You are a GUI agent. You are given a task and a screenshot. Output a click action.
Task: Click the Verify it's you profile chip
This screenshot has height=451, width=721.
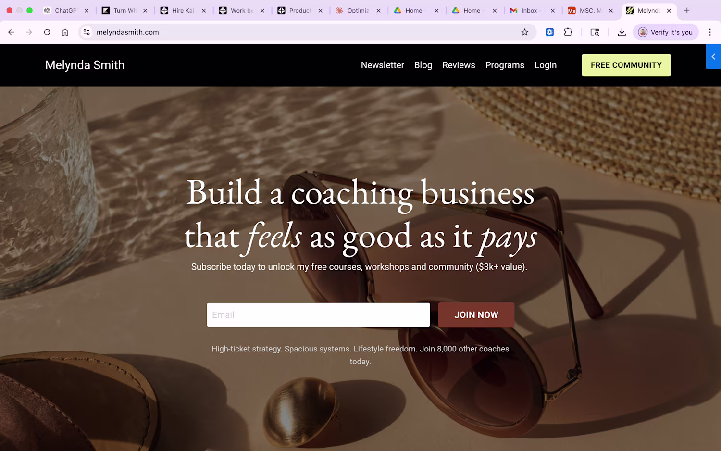[666, 32]
